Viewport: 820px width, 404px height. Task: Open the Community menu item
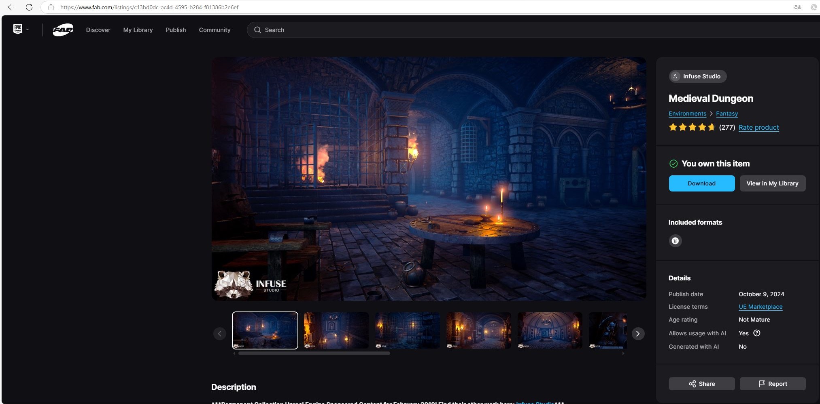tap(215, 30)
